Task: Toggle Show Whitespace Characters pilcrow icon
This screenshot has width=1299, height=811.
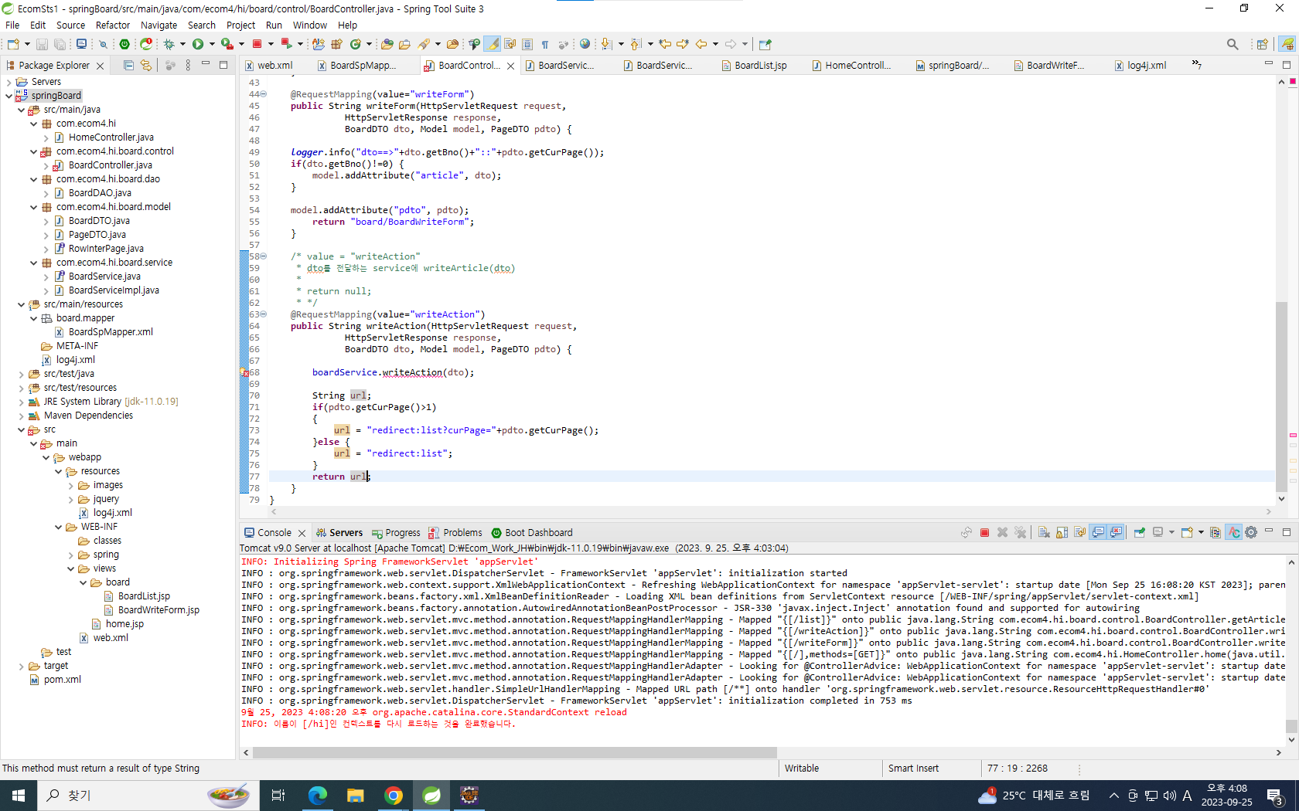Action: pyautogui.click(x=545, y=44)
